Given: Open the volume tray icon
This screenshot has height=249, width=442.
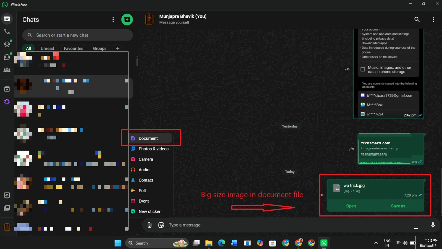Looking at the screenshot, I should [405, 243].
